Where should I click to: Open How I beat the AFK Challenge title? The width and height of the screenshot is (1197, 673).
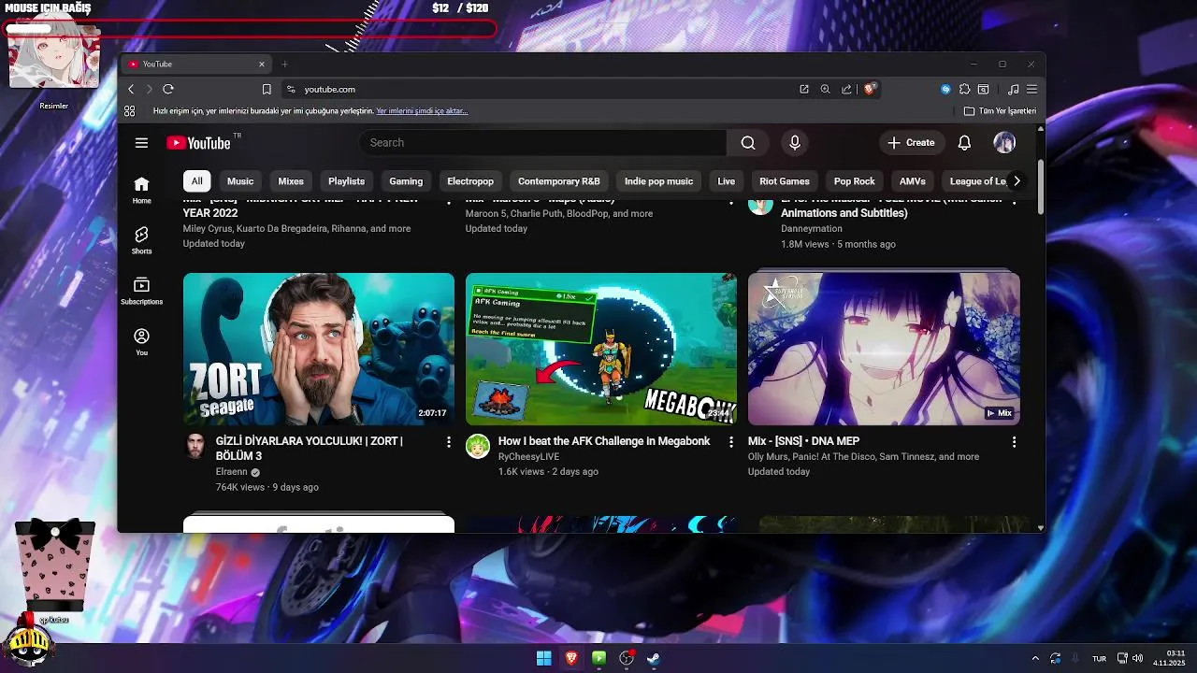604,441
